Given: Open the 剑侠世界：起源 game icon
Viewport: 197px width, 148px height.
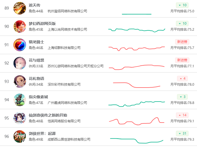Looking at the screenshot, I should [x=20, y=137].
